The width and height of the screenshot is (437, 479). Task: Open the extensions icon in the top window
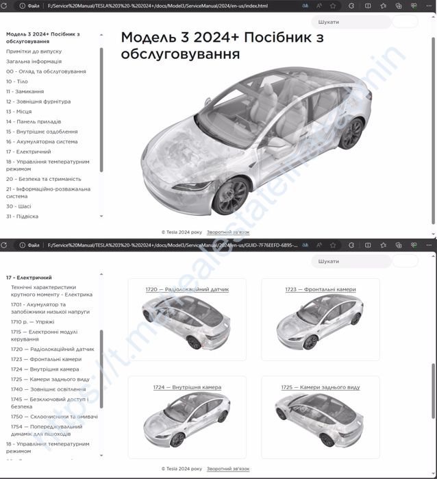tap(351, 5)
